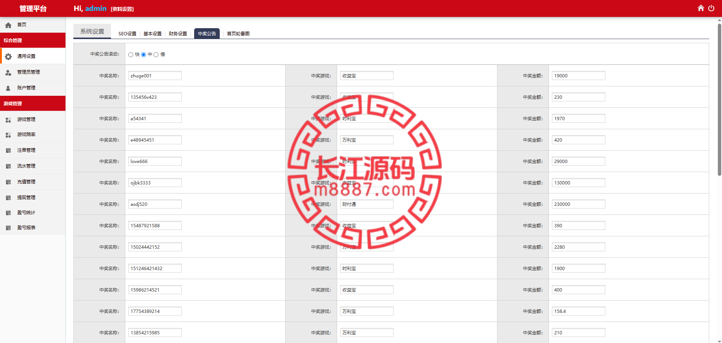This screenshot has height=343, width=722.
Task: Select the 中 scroll speed radio button
Action: tap(144, 55)
